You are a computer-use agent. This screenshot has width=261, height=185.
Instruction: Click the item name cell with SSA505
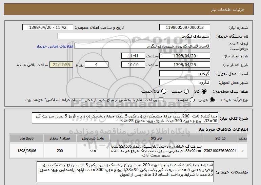pos(156,151)
